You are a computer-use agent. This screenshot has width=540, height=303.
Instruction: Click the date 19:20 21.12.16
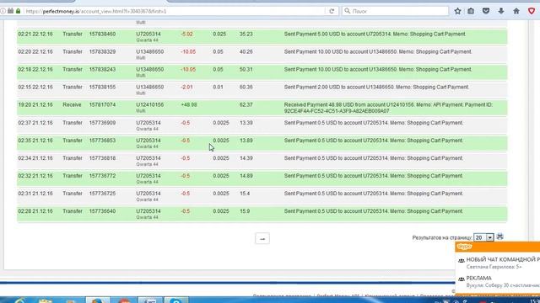(x=35, y=104)
